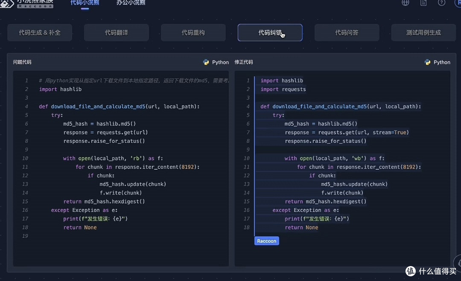Click the Raccoon badge under corrected code
Viewport: 461px width, 281px height.
(x=267, y=241)
